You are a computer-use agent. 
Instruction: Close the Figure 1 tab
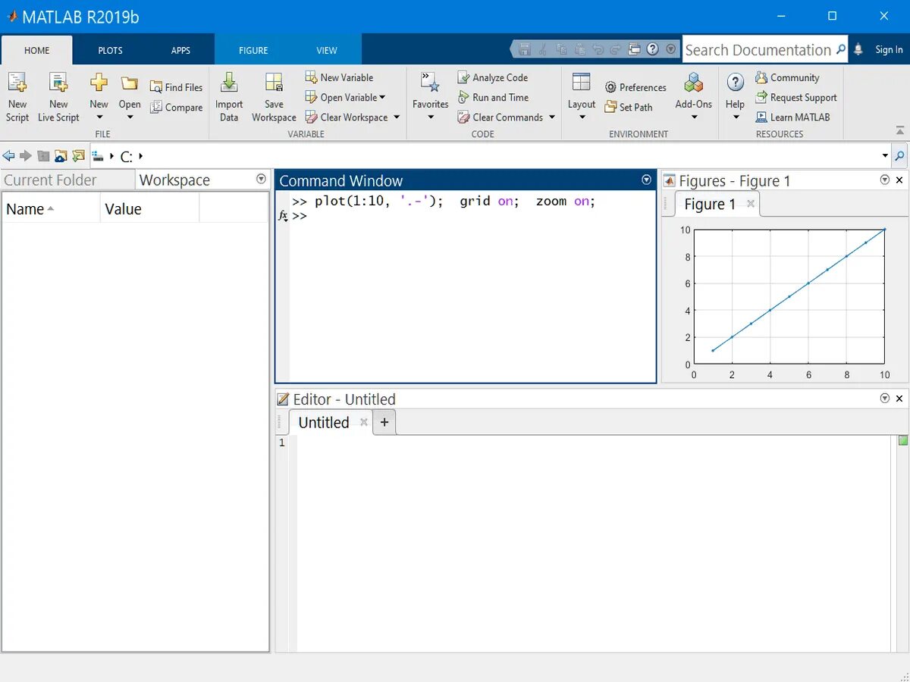click(x=751, y=203)
